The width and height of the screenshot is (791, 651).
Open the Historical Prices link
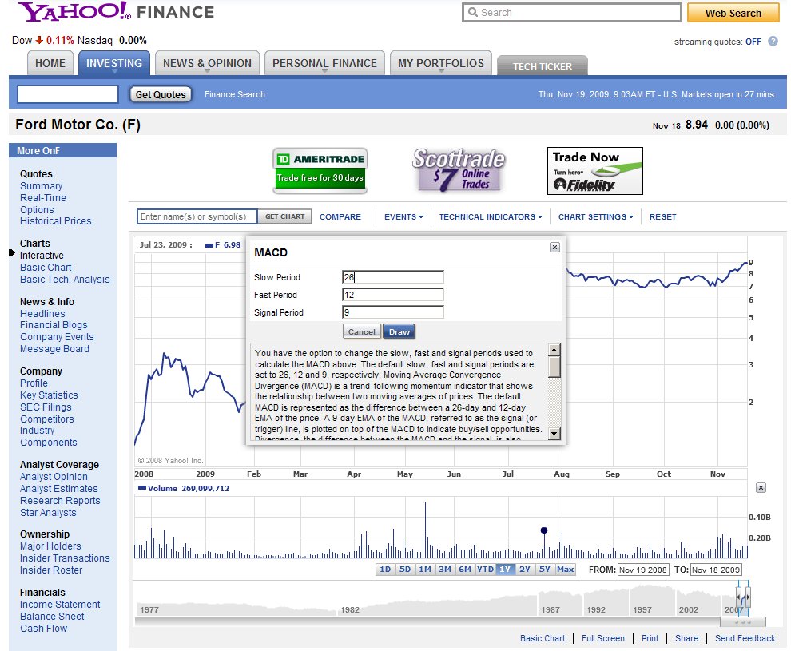coord(56,221)
